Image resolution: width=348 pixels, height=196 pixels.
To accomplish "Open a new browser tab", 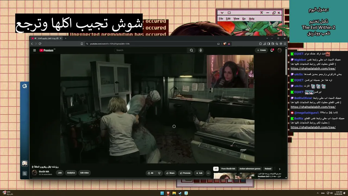I will (x=66, y=38).
